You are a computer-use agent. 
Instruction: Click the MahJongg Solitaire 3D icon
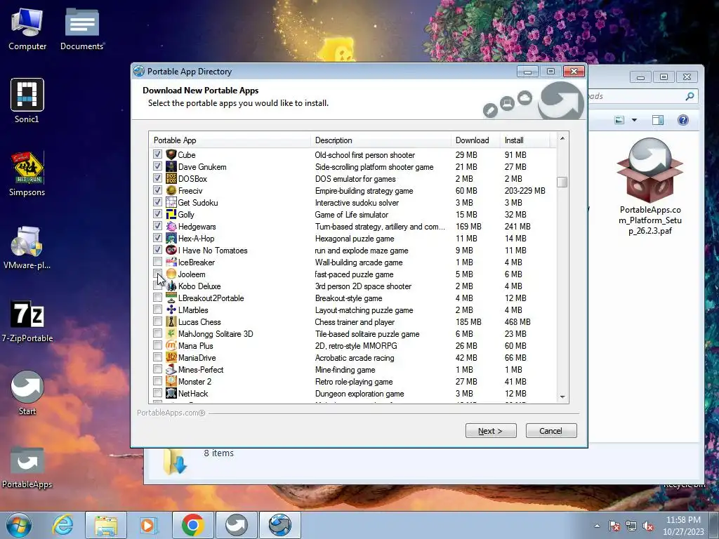click(171, 333)
